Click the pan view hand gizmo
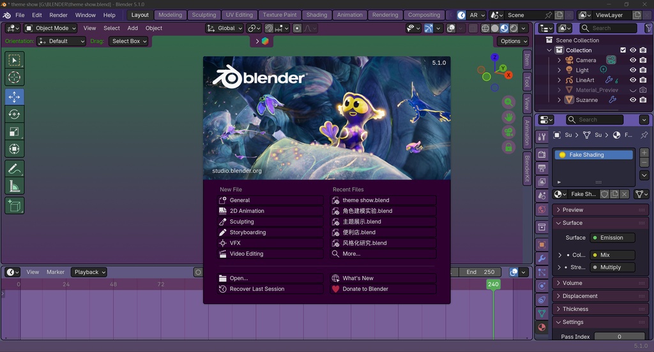This screenshot has height=352, width=654. [x=508, y=117]
